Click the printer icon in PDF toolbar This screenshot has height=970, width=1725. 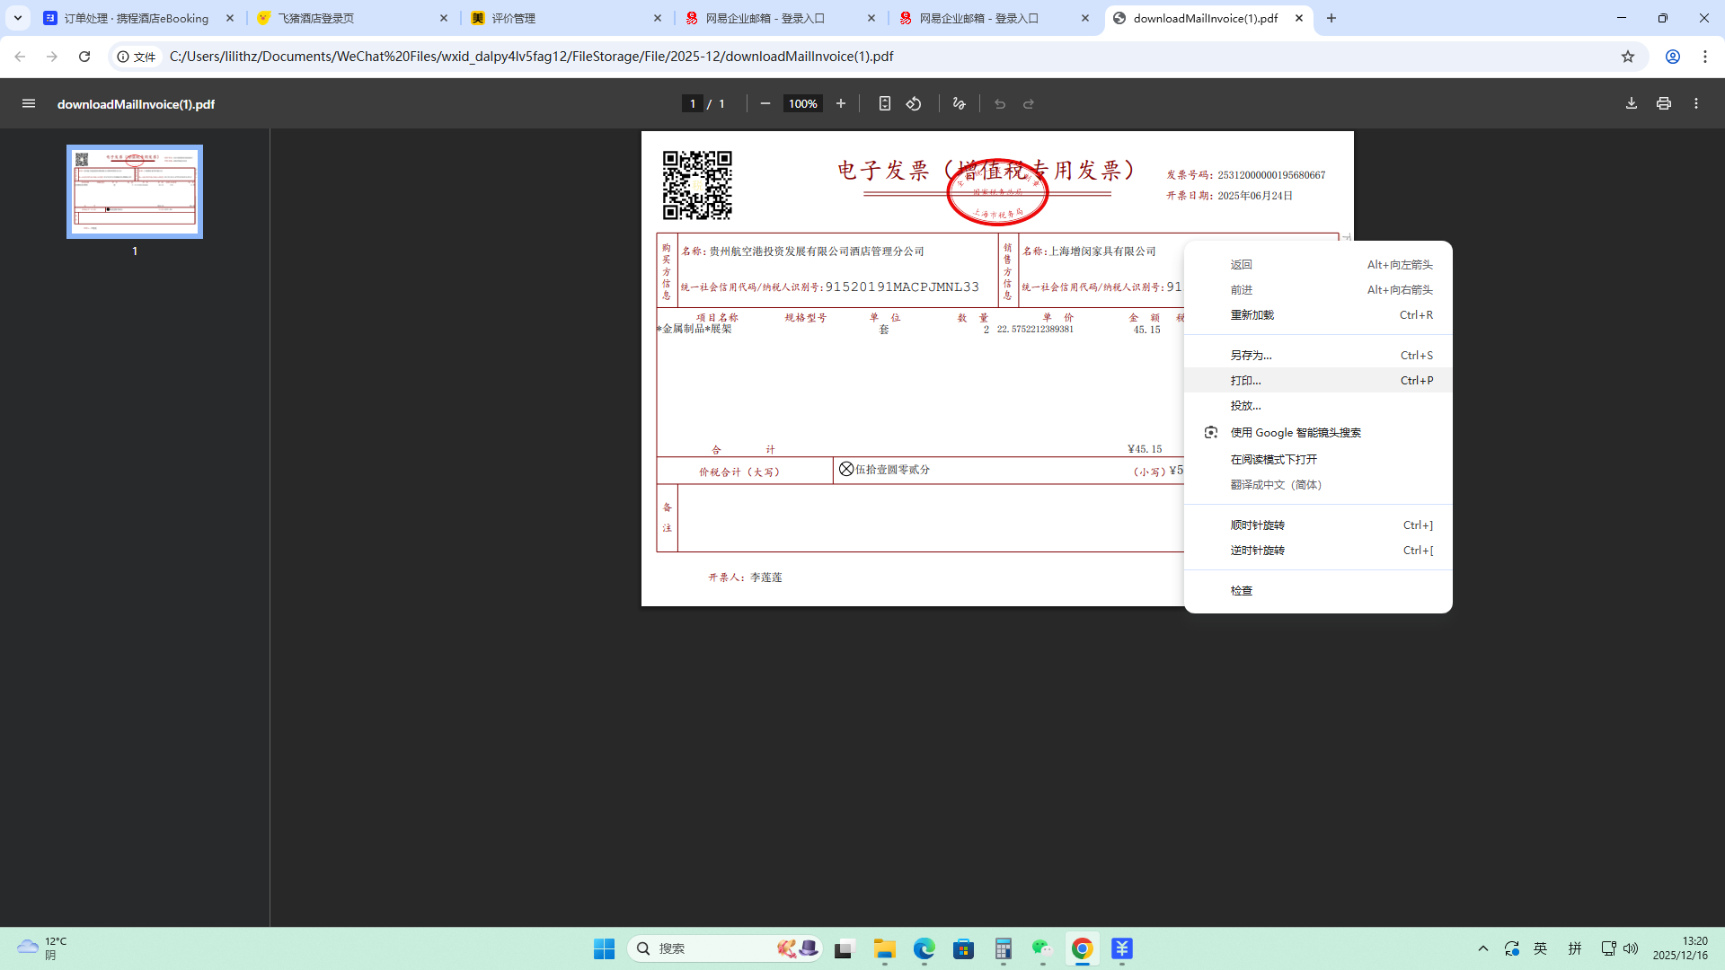pos(1664,104)
